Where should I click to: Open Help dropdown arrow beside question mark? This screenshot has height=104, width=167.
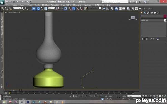148,2
